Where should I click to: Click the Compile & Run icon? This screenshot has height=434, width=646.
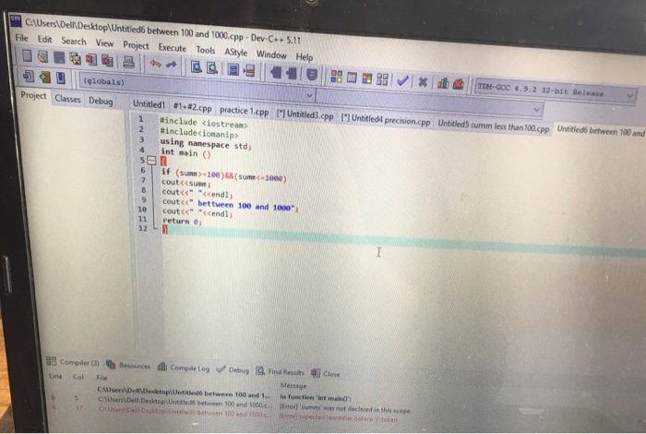[x=366, y=78]
